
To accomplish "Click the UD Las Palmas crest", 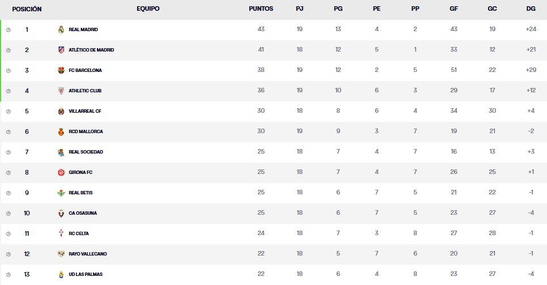I will (61, 274).
